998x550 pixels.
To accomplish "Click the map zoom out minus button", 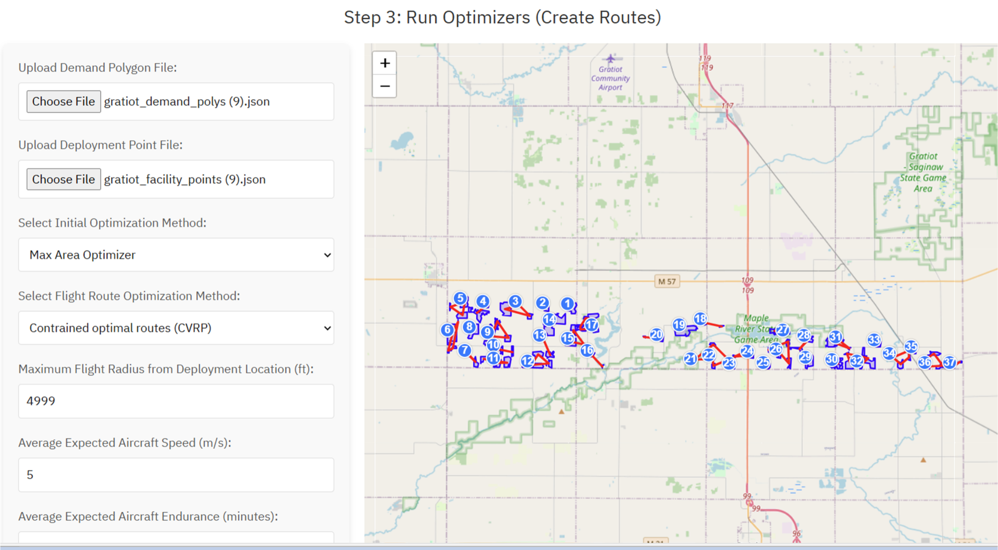I will point(385,86).
